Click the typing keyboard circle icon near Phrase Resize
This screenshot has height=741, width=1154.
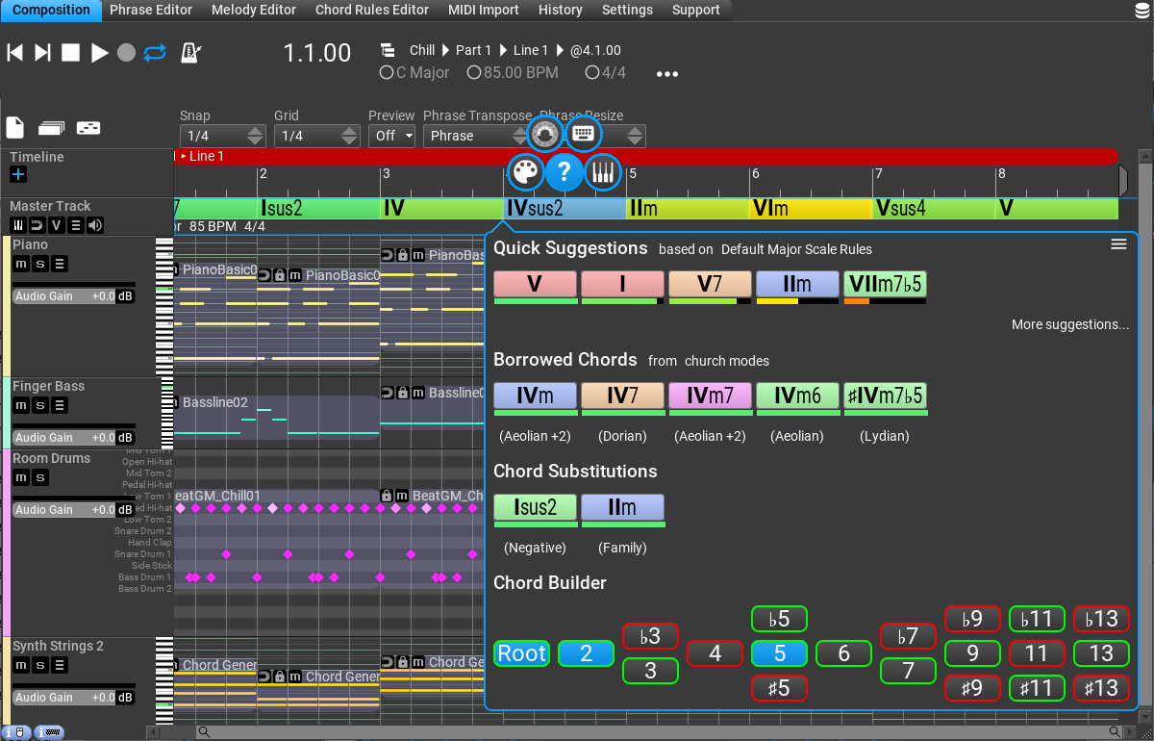(584, 134)
